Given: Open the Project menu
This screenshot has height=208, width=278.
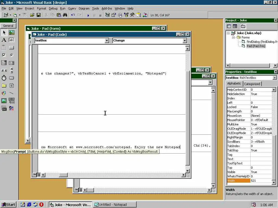Looking at the screenshot, I should [x=29, y=8].
